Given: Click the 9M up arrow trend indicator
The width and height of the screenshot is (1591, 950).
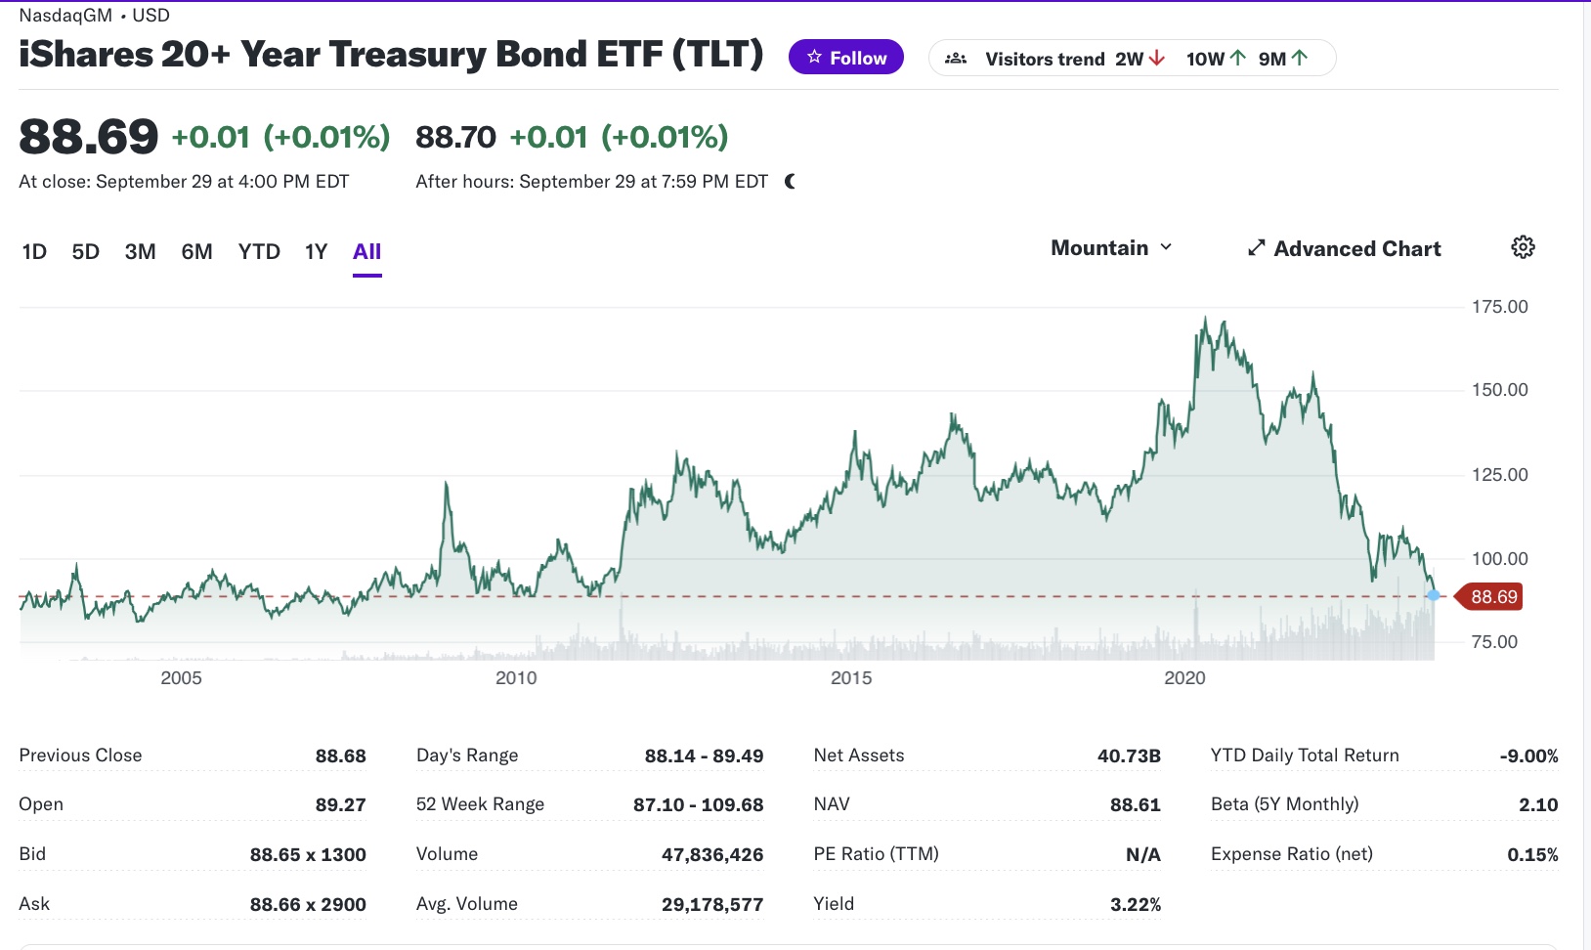Looking at the screenshot, I should click(x=1300, y=59).
